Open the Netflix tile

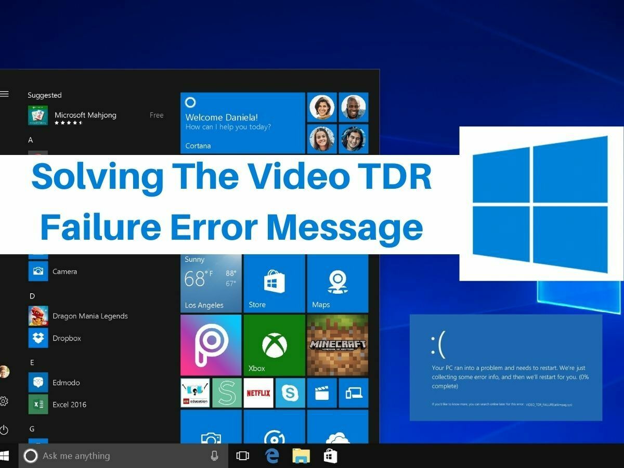tap(258, 393)
